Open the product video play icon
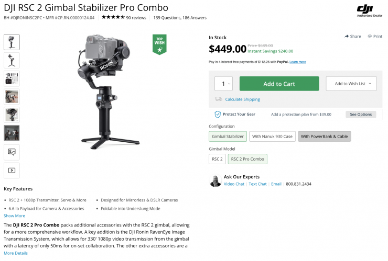 click(x=12, y=170)
